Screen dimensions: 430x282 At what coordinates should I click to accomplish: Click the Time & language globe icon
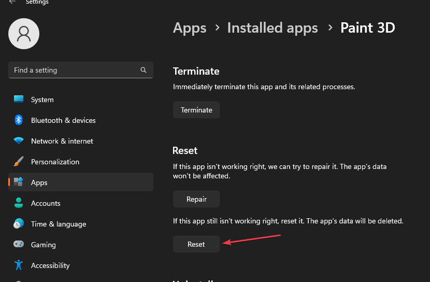pos(19,223)
